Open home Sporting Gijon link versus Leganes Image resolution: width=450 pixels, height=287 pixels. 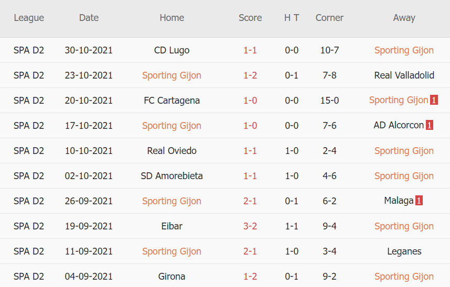pos(172,251)
